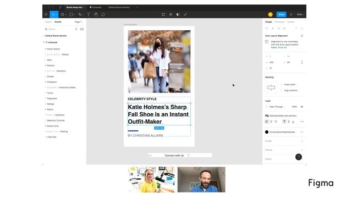
Task: Click the yellow user avatar
Action: [x=270, y=15]
